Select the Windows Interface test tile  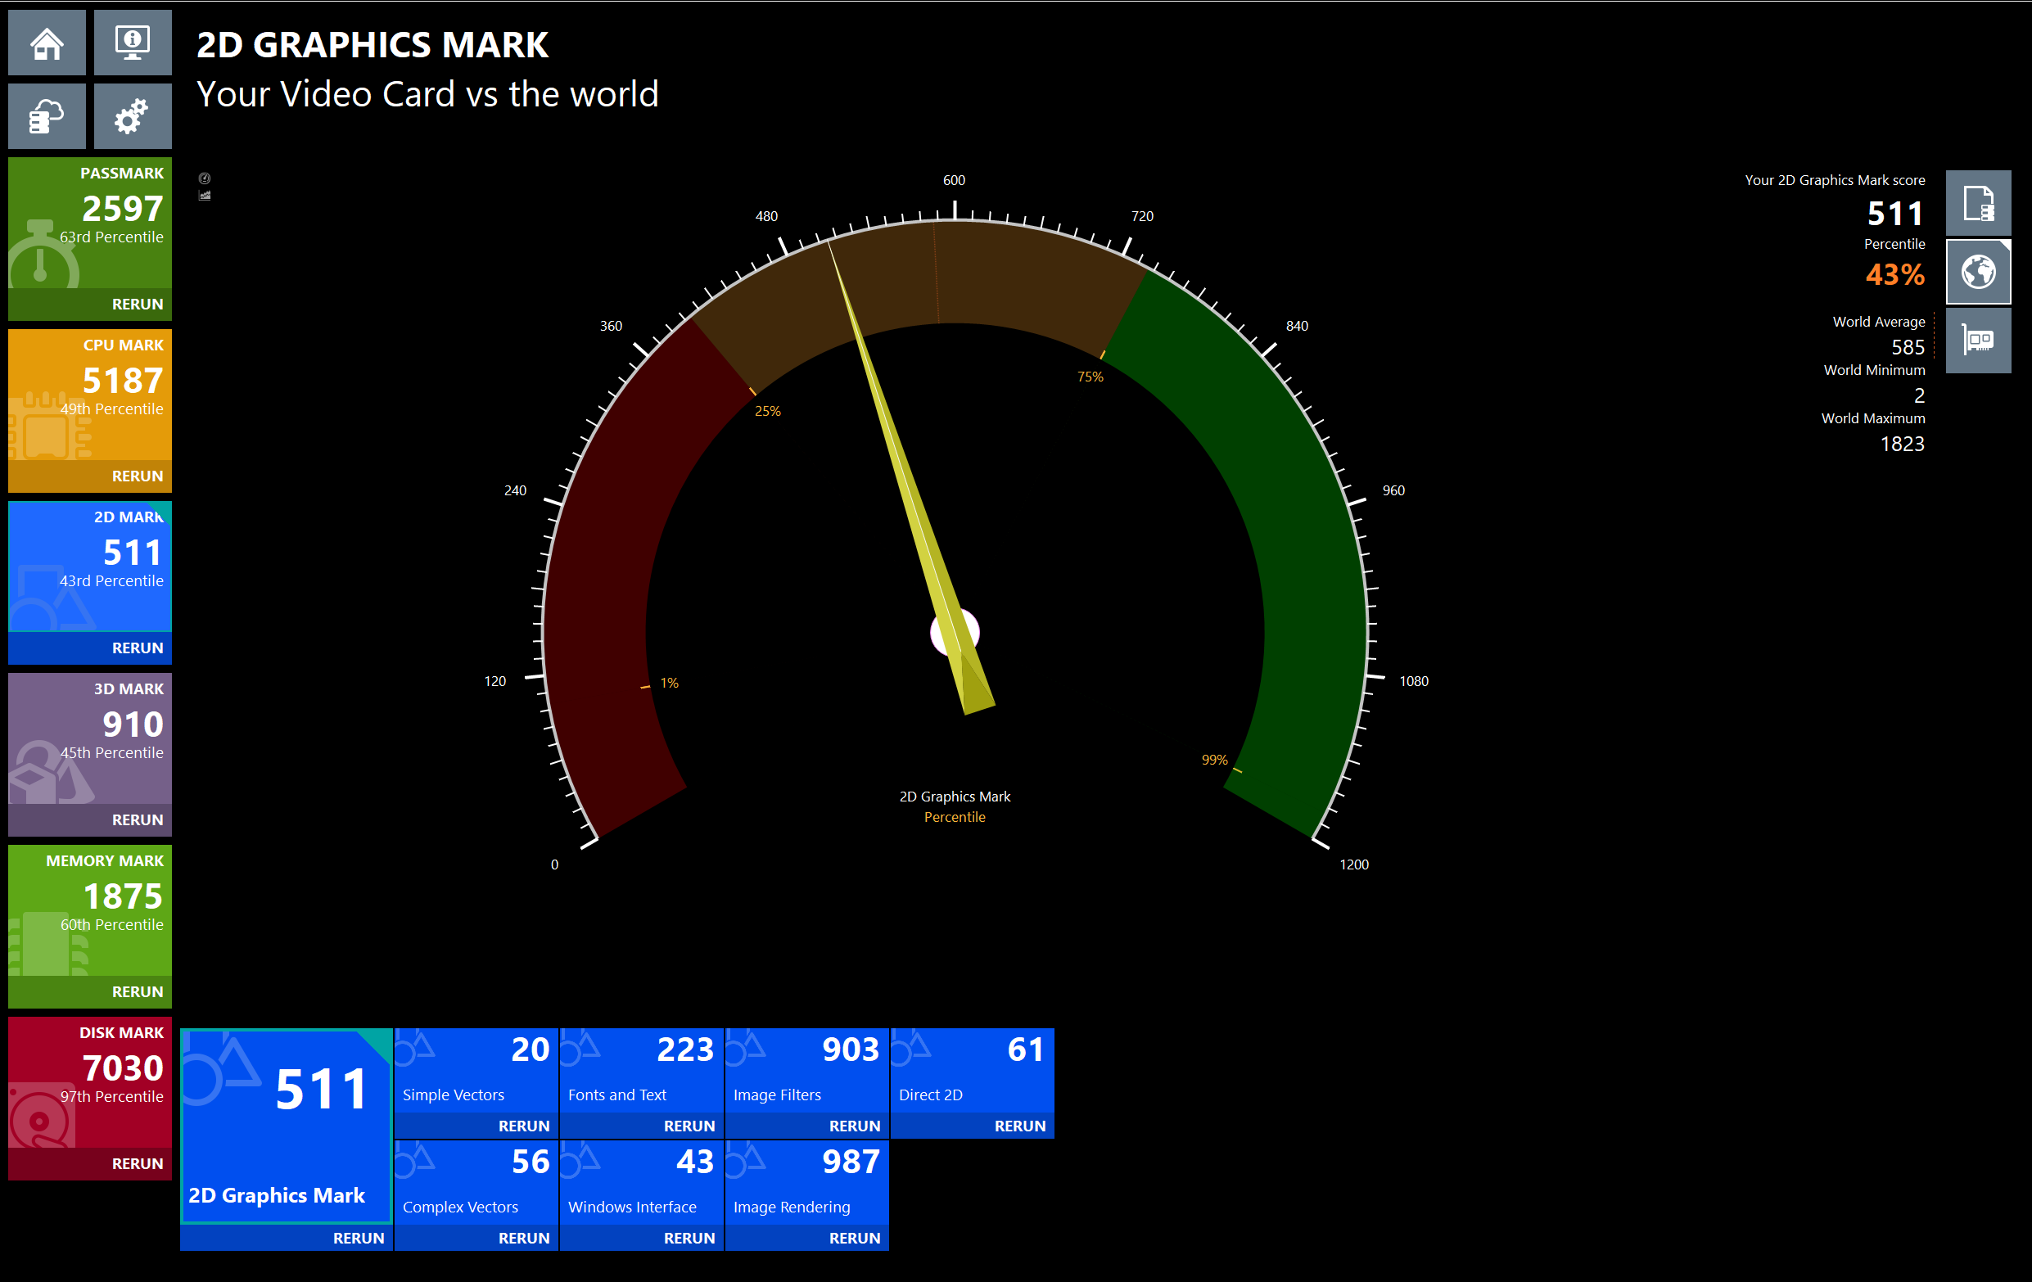point(641,1182)
